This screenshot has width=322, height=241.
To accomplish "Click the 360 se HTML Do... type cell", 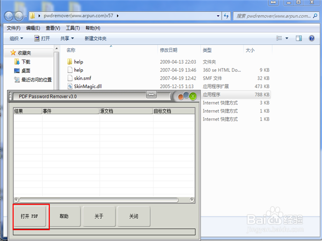I will click(222, 70).
